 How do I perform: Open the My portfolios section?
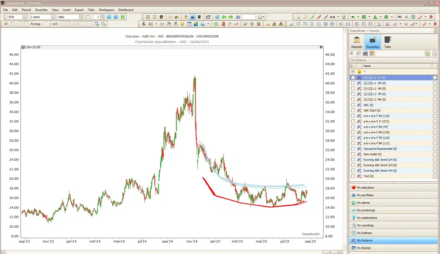(365, 195)
